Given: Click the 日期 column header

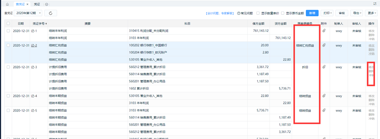Looking at the screenshot, I should coord(21,23).
